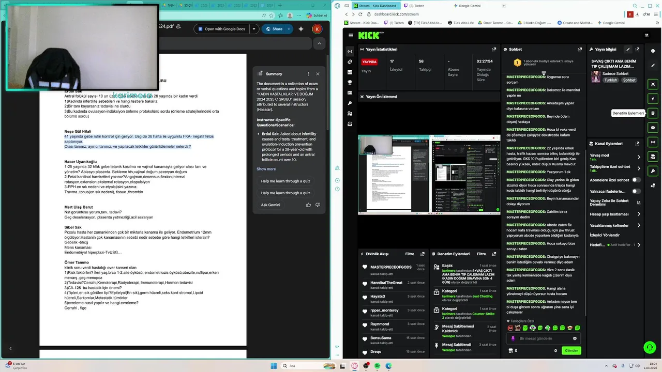Open Windows Start menu
The height and width of the screenshot is (372, 662).
[x=274, y=366]
